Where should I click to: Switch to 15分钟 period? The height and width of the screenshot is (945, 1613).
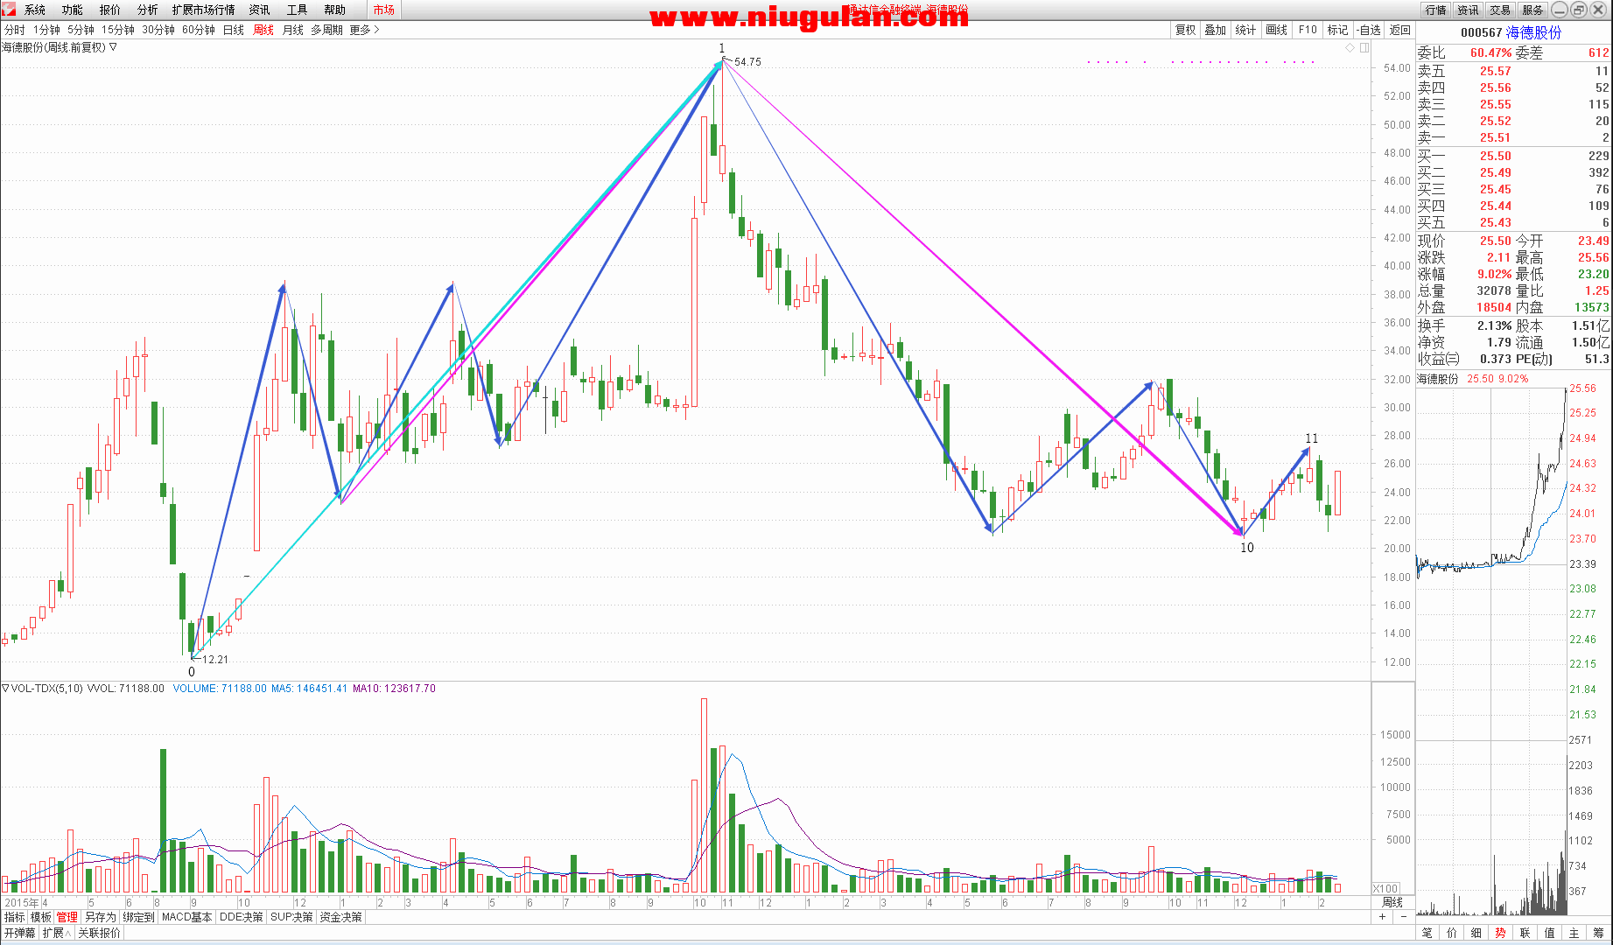tap(118, 30)
